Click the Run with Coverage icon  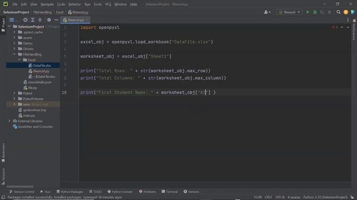[x=322, y=12]
